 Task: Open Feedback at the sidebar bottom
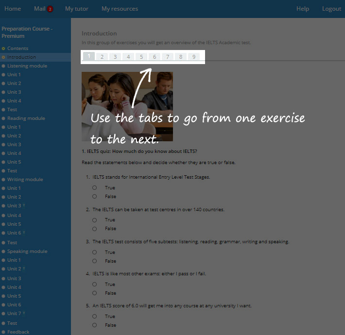pyautogui.click(x=18, y=332)
